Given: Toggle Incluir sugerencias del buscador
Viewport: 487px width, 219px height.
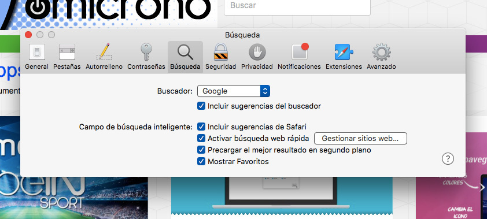Looking at the screenshot, I should pos(201,106).
